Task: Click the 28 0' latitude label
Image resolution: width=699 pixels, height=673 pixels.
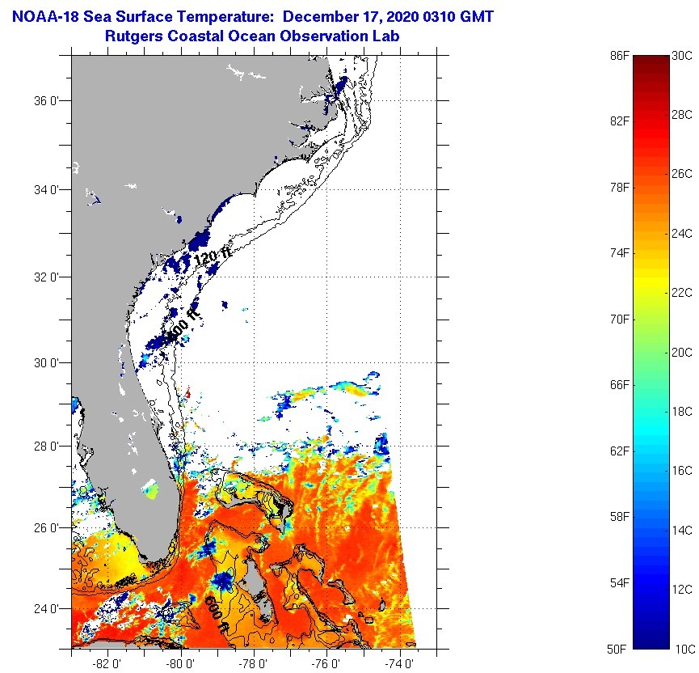Action: (46, 446)
